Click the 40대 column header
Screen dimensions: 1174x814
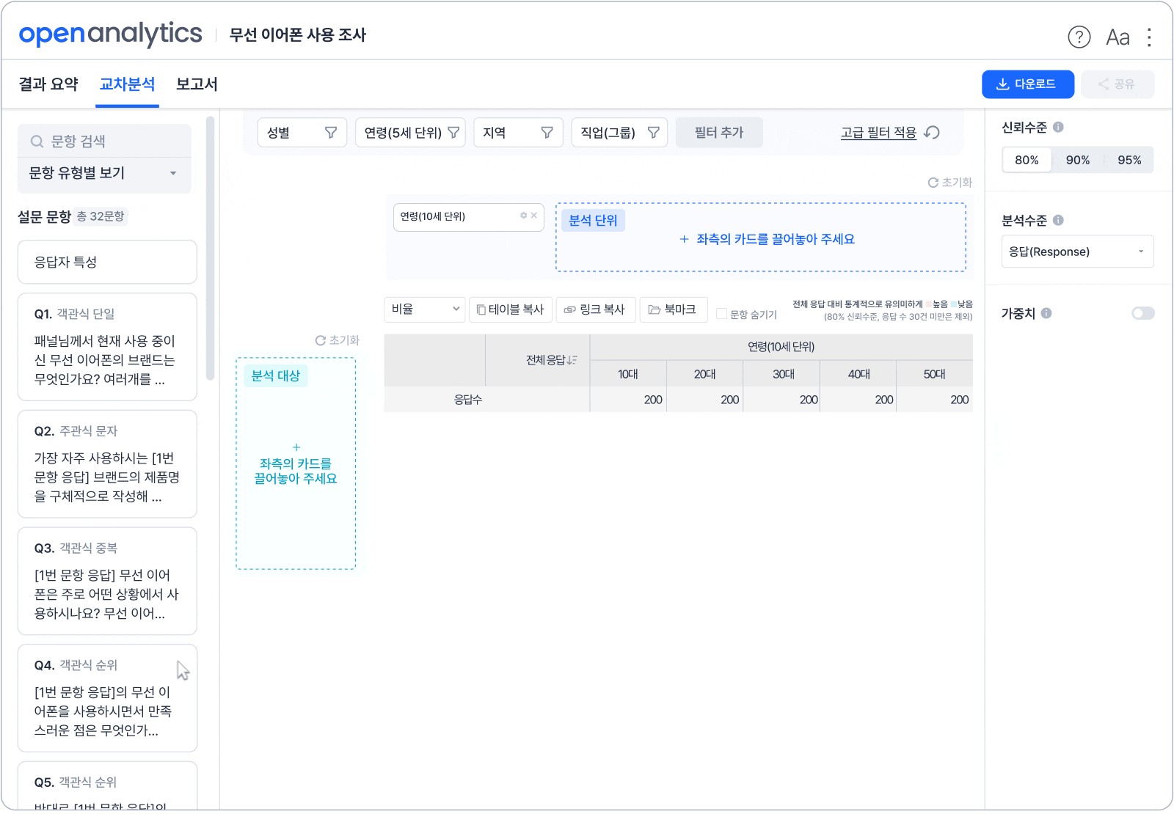pyautogui.click(x=858, y=374)
